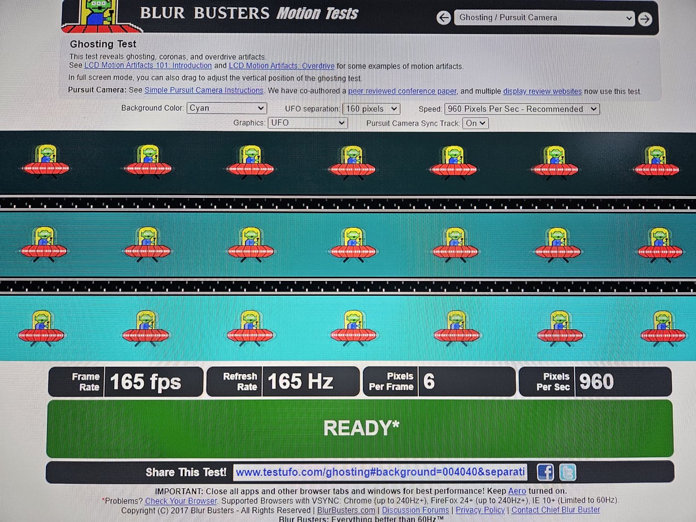Image resolution: width=696 pixels, height=522 pixels.
Task: Share this test on Facebook
Action: pyautogui.click(x=545, y=472)
